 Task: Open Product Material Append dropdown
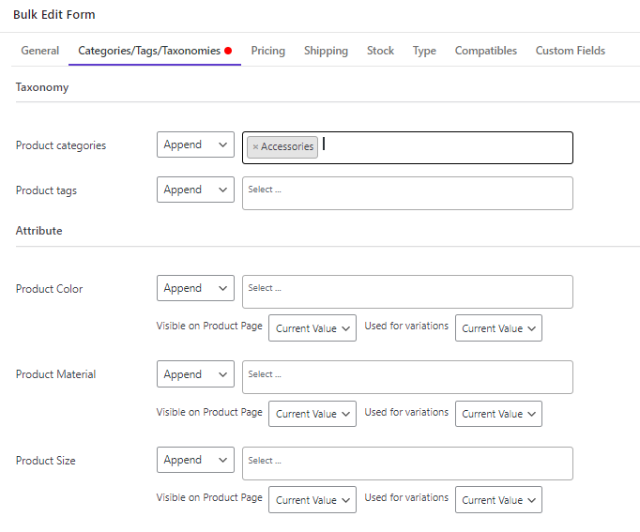coord(195,373)
